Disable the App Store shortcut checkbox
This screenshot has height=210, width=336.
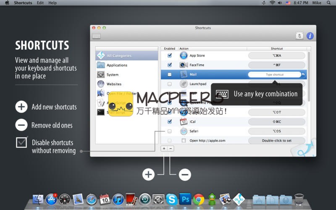pyautogui.click(x=170, y=55)
